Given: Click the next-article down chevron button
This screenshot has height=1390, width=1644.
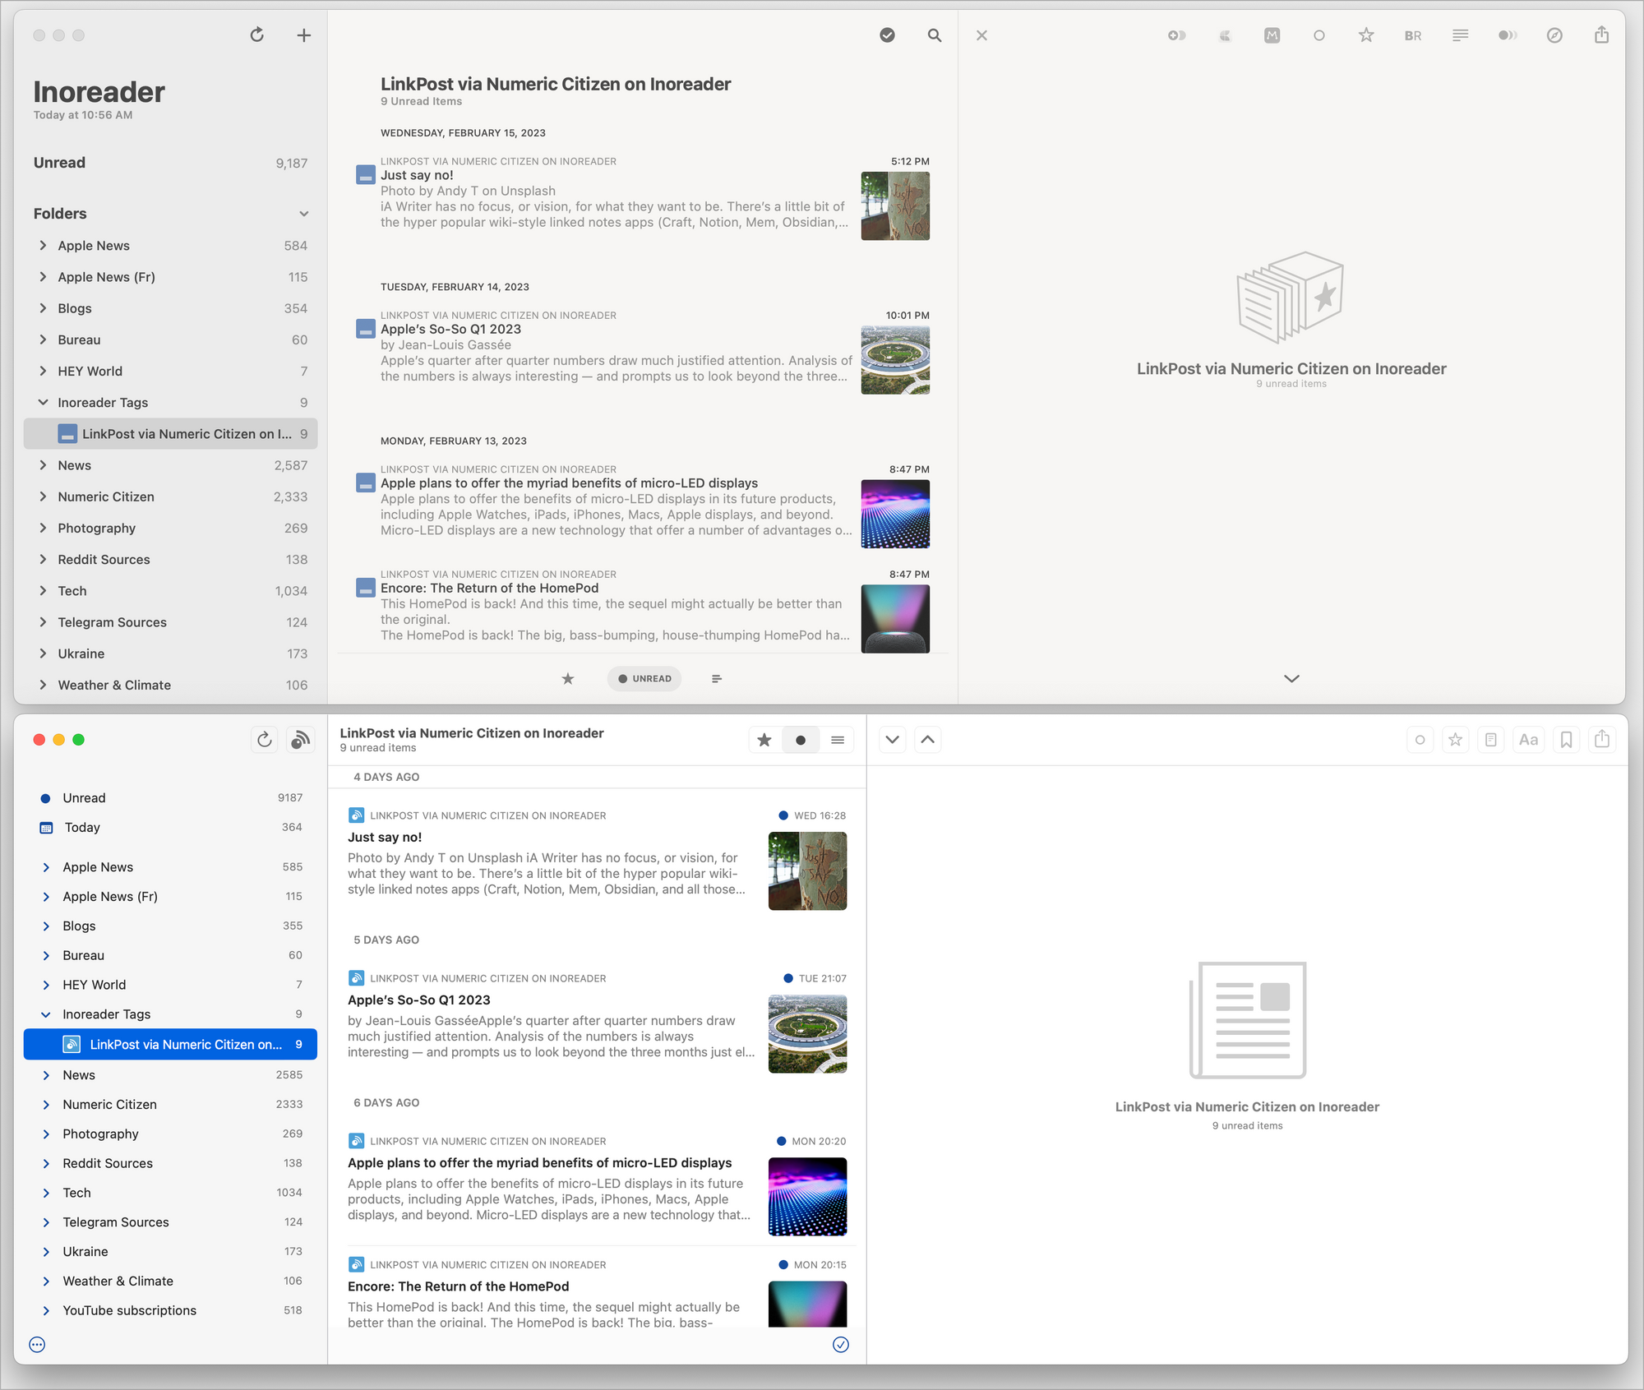Looking at the screenshot, I should 892,739.
